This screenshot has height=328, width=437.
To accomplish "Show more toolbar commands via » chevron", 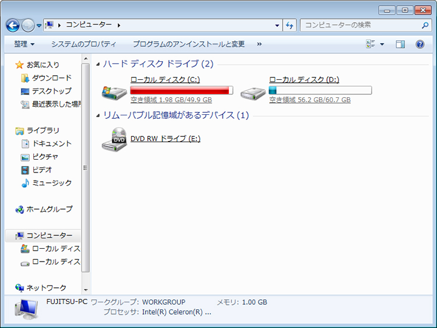I will point(259,44).
